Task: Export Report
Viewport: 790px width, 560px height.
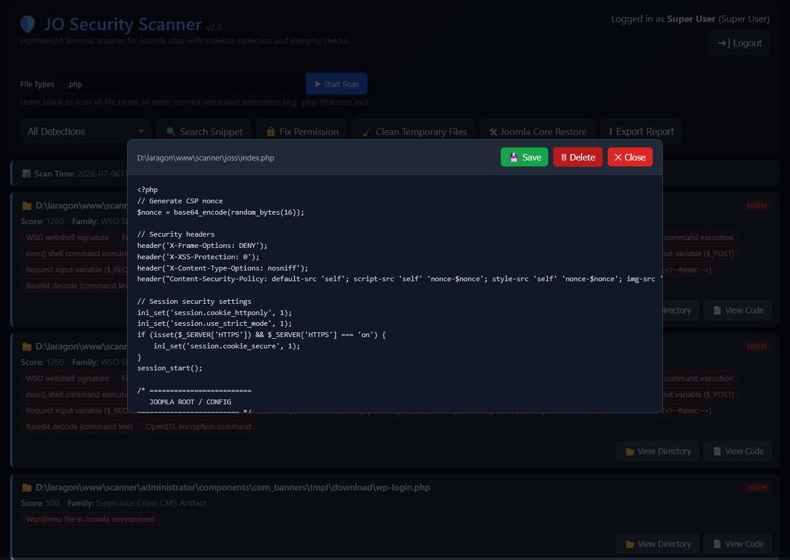Action: tap(641, 131)
